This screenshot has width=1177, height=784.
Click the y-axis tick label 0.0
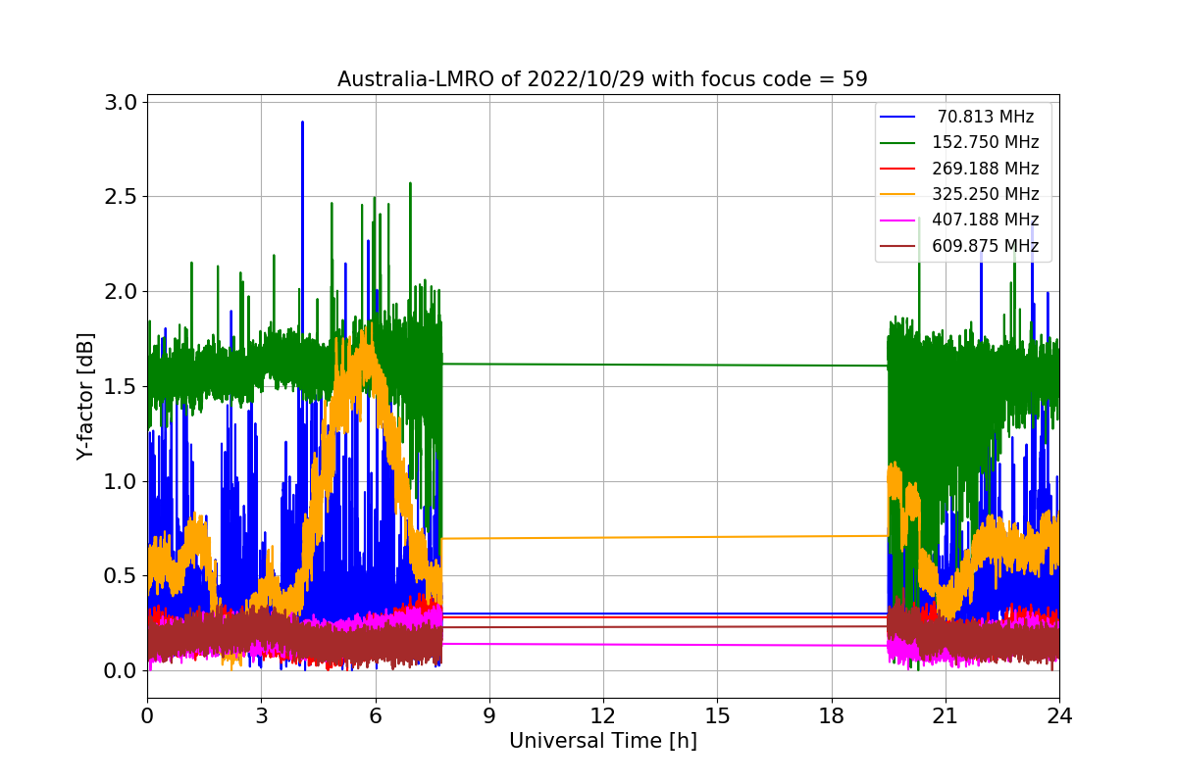coord(122,670)
